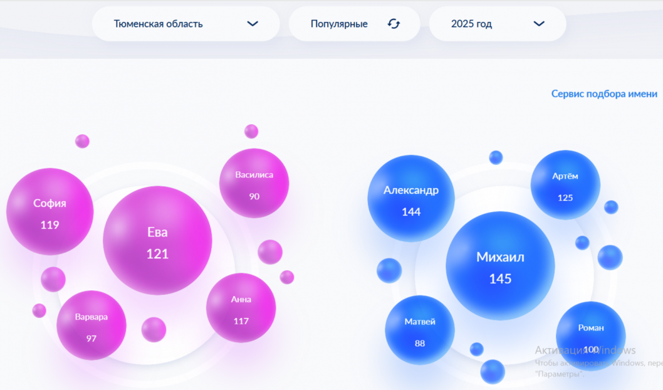Pick the Анна 117 bubble

click(241, 308)
